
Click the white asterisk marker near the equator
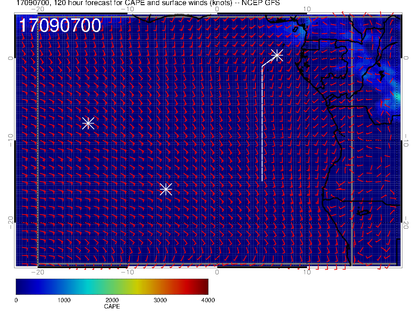pos(277,55)
